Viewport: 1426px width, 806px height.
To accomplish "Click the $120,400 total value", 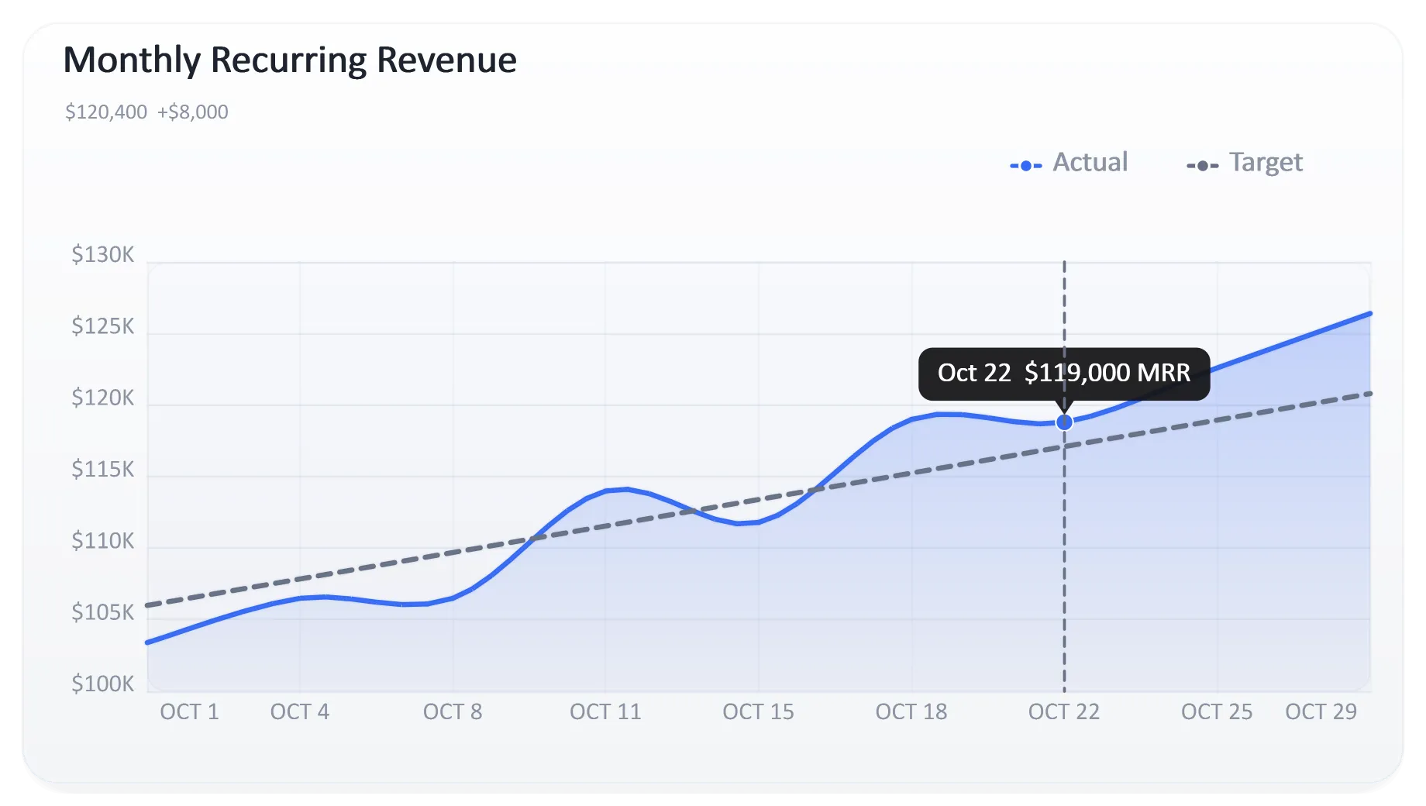I will [106, 112].
